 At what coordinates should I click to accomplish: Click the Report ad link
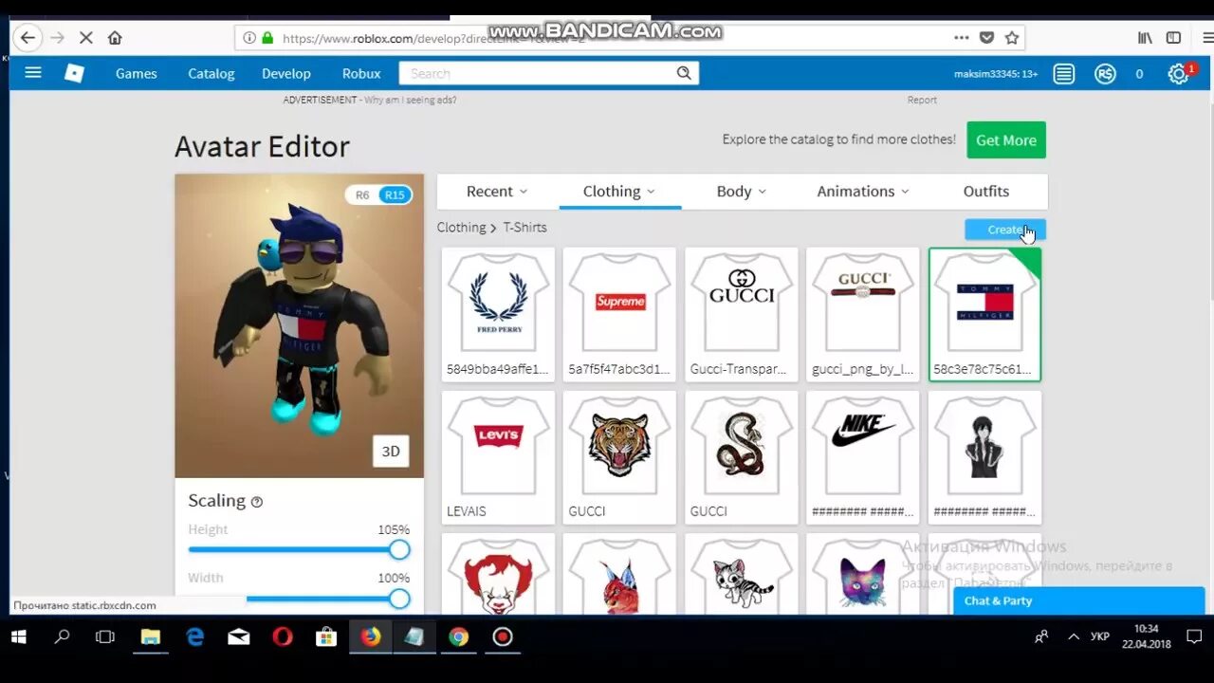pos(922,100)
